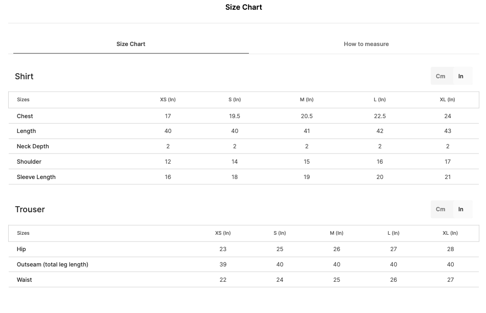Toggle Shirt units to Cm
The width and height of the screenshot is (486, 313).
click(440, 76)
